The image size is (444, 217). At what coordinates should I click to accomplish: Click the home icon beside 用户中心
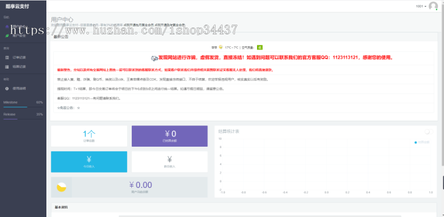tap(7, 26)
